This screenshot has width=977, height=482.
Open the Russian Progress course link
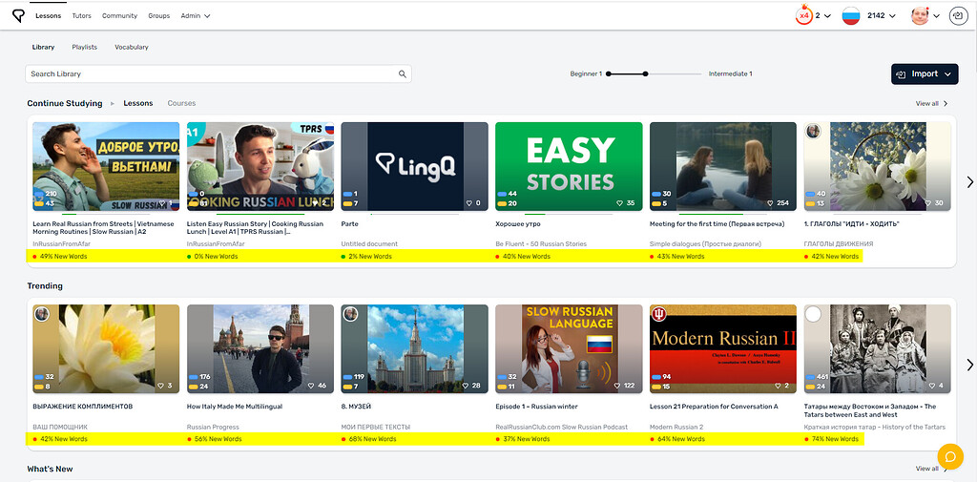(212, 427)
